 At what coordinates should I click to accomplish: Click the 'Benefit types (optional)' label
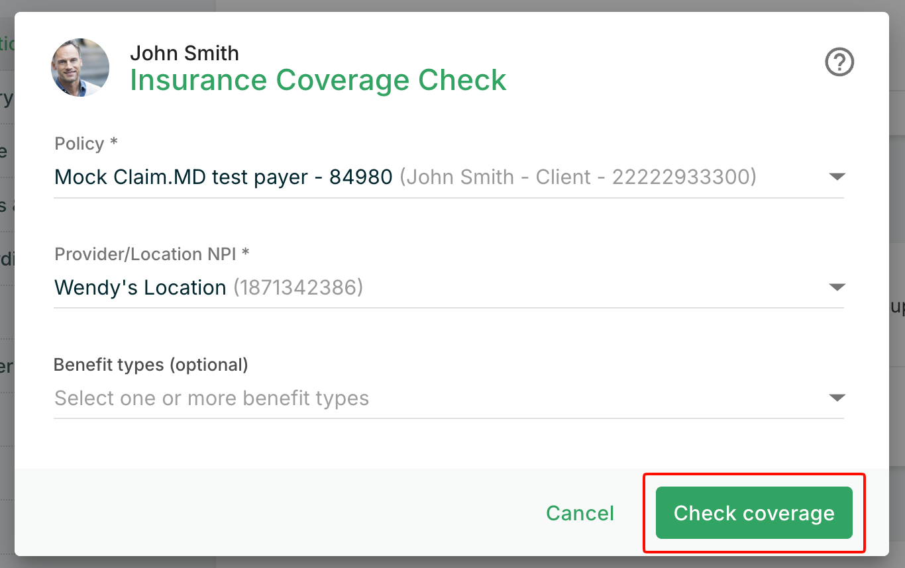click(x=151, y=365)
